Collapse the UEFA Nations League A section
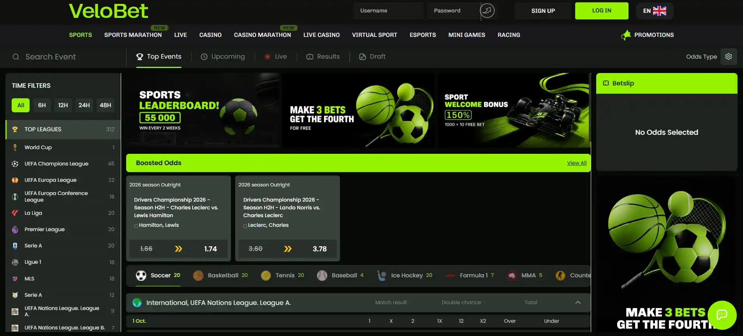743x336 pixels. coord(578,303)
